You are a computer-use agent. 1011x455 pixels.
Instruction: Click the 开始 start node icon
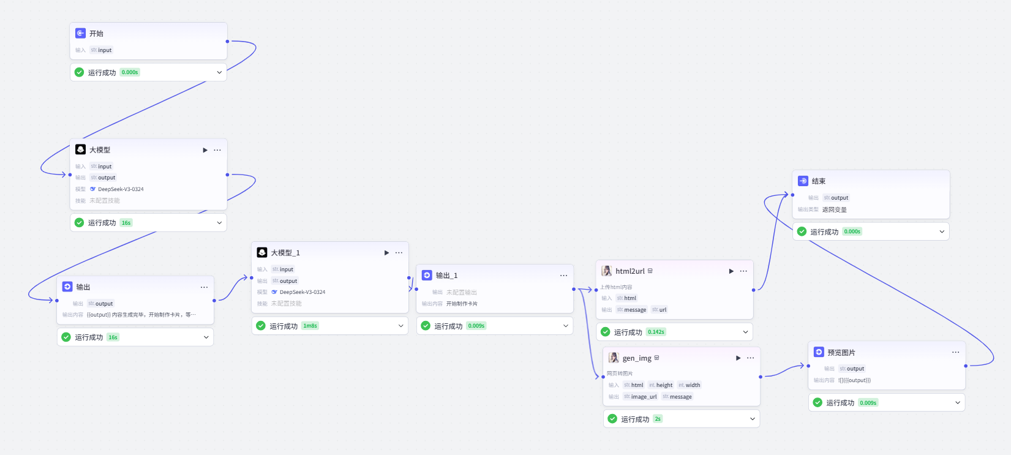(80, 33)
